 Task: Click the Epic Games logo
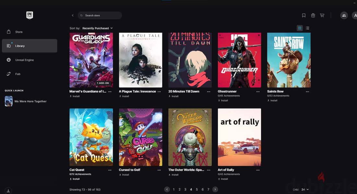point(30,15)
